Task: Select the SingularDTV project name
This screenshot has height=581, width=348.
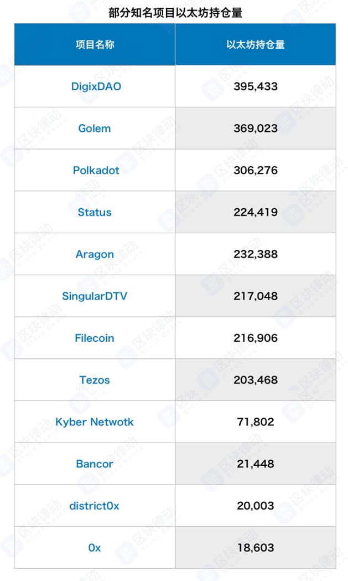Action: [95, 296]
